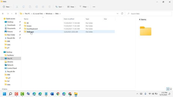
Task: Click the Web breadcrumb segment
Action: pos(57,14)
